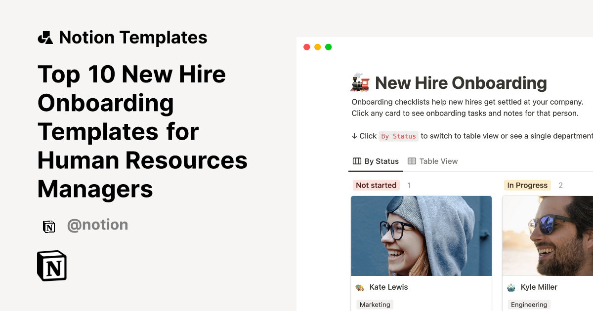Image resolution: width=593 pixels, height=311 pixels.
Task: Click the train emoji page icon
Action: [359, 82]
